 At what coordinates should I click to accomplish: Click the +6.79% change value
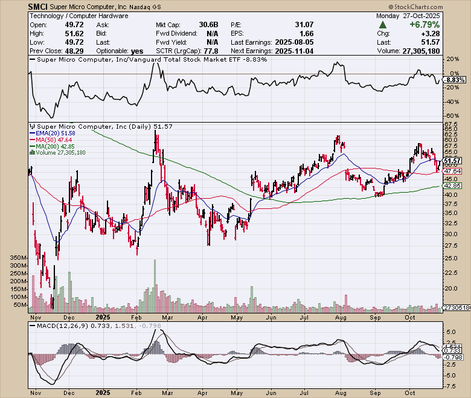click(425, 25)
